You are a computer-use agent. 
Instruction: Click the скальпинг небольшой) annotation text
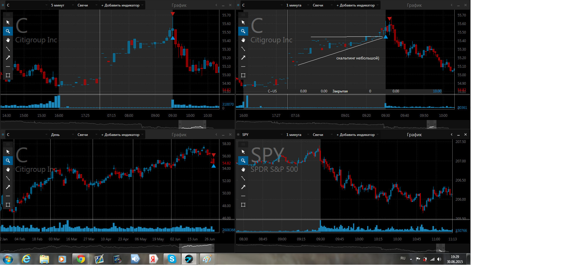(358, 58)
